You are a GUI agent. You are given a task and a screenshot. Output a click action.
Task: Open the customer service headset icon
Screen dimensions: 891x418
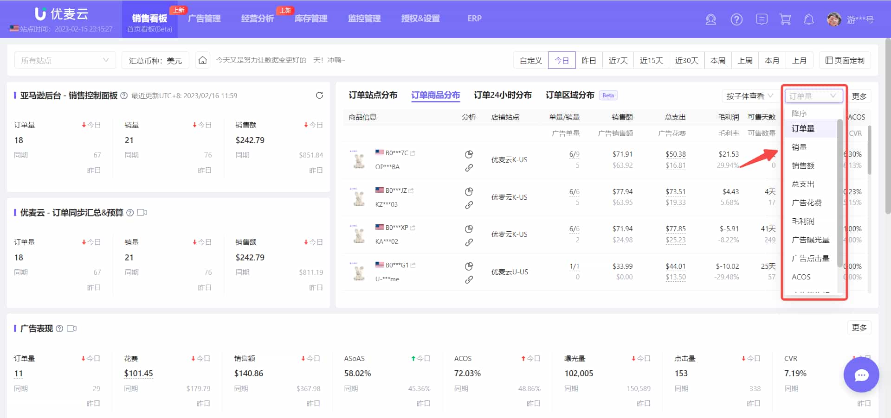711,19
